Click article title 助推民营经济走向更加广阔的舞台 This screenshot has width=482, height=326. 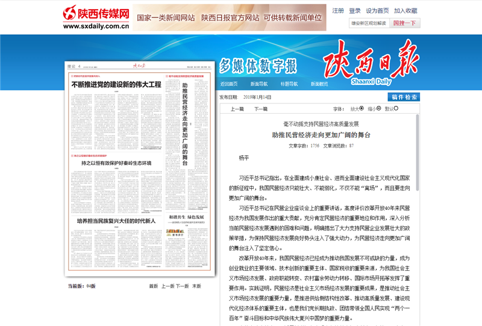[x=321, y=135]
